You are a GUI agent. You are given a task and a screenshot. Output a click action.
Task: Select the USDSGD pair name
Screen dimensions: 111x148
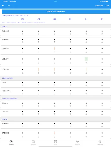pyautogui.click(x=5, y=69)
